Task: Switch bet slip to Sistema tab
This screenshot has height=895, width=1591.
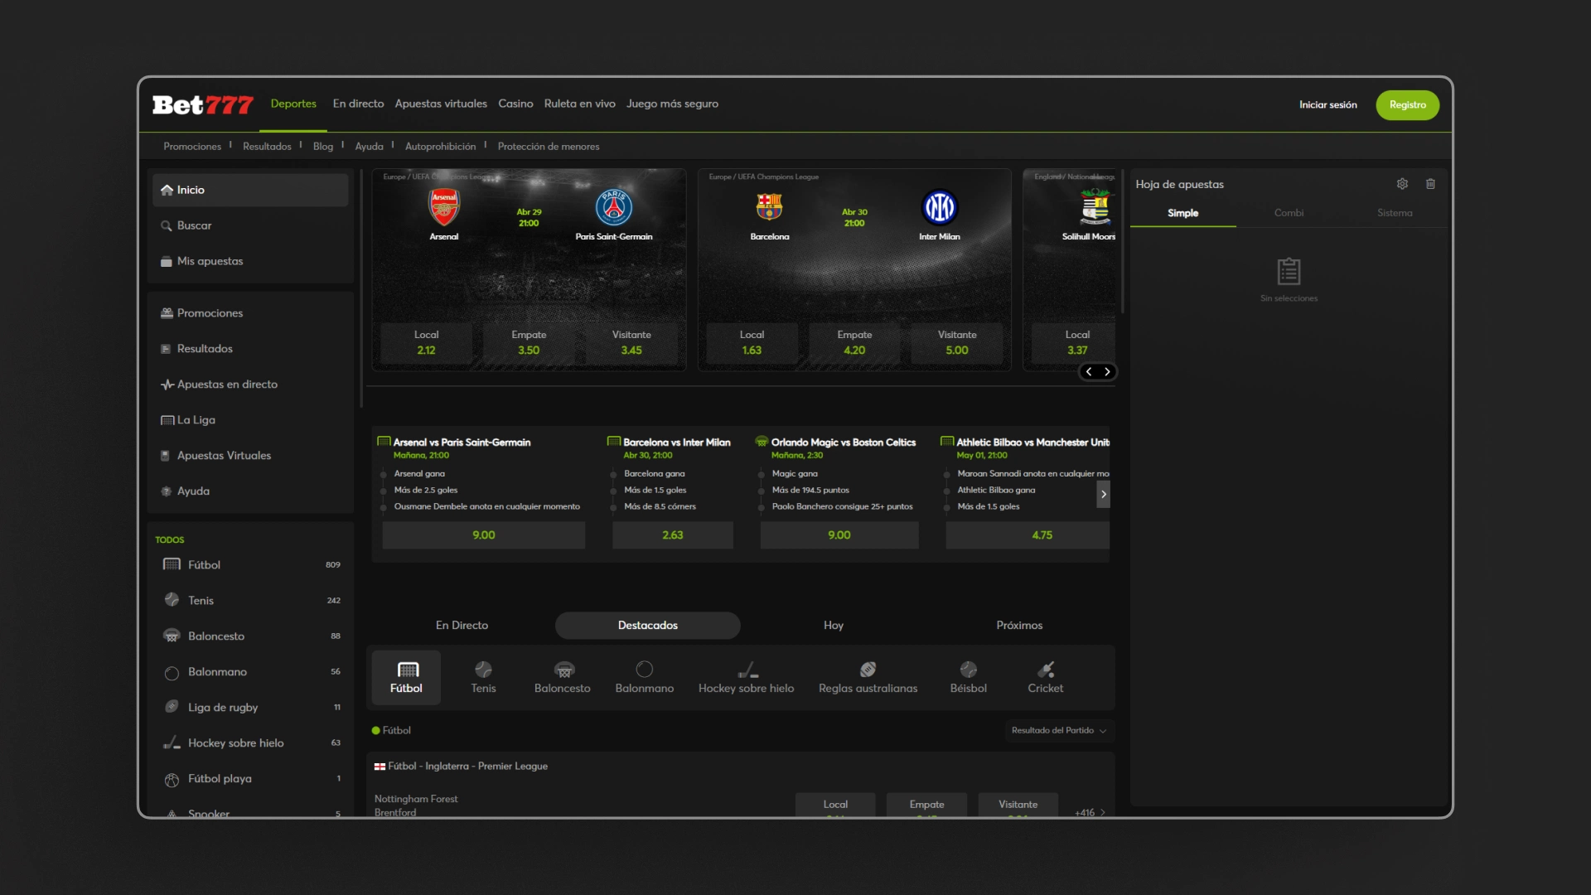Action: (1395, 213)
